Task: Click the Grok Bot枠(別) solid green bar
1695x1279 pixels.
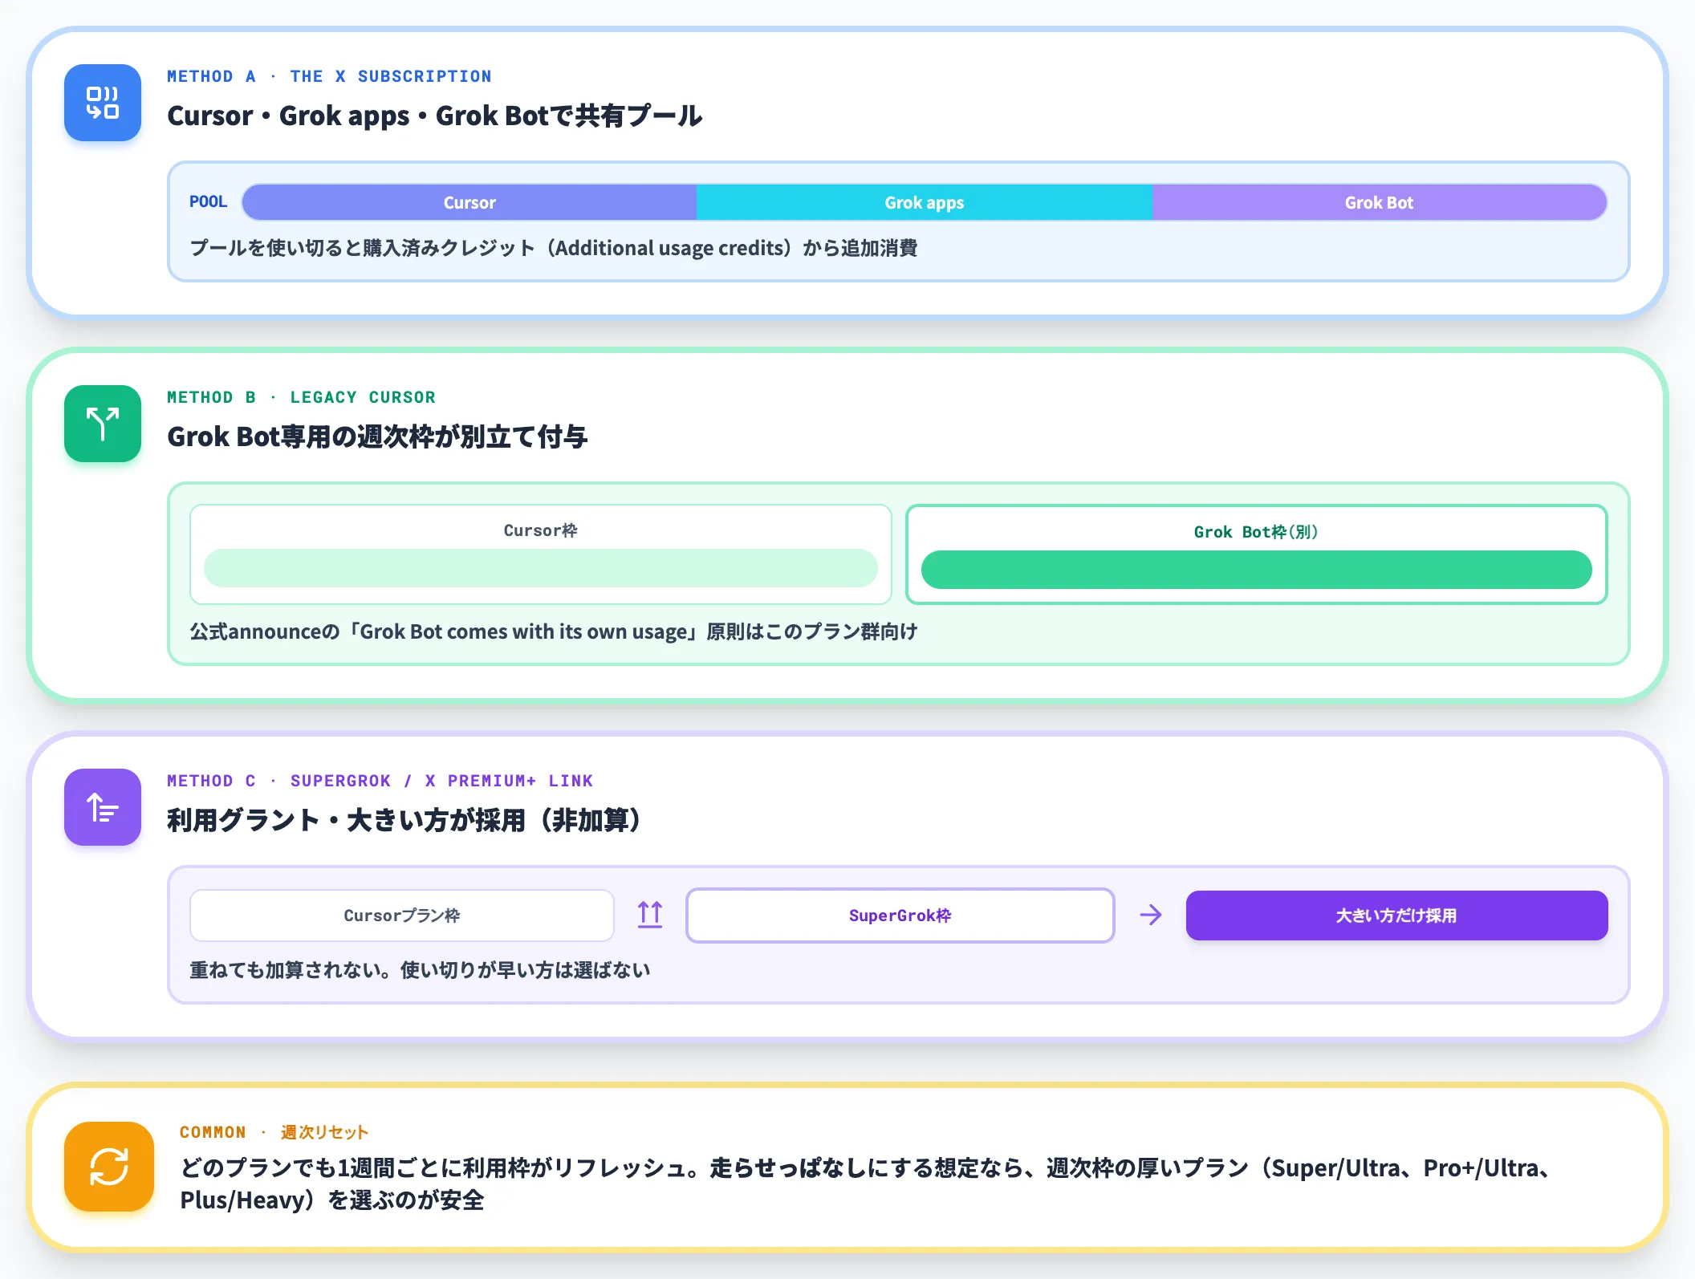Action: point(1257,570)
